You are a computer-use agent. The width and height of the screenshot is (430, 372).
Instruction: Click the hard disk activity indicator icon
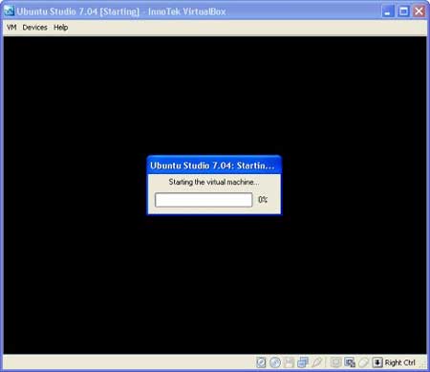pyautogui.click(x=261, y=362)
